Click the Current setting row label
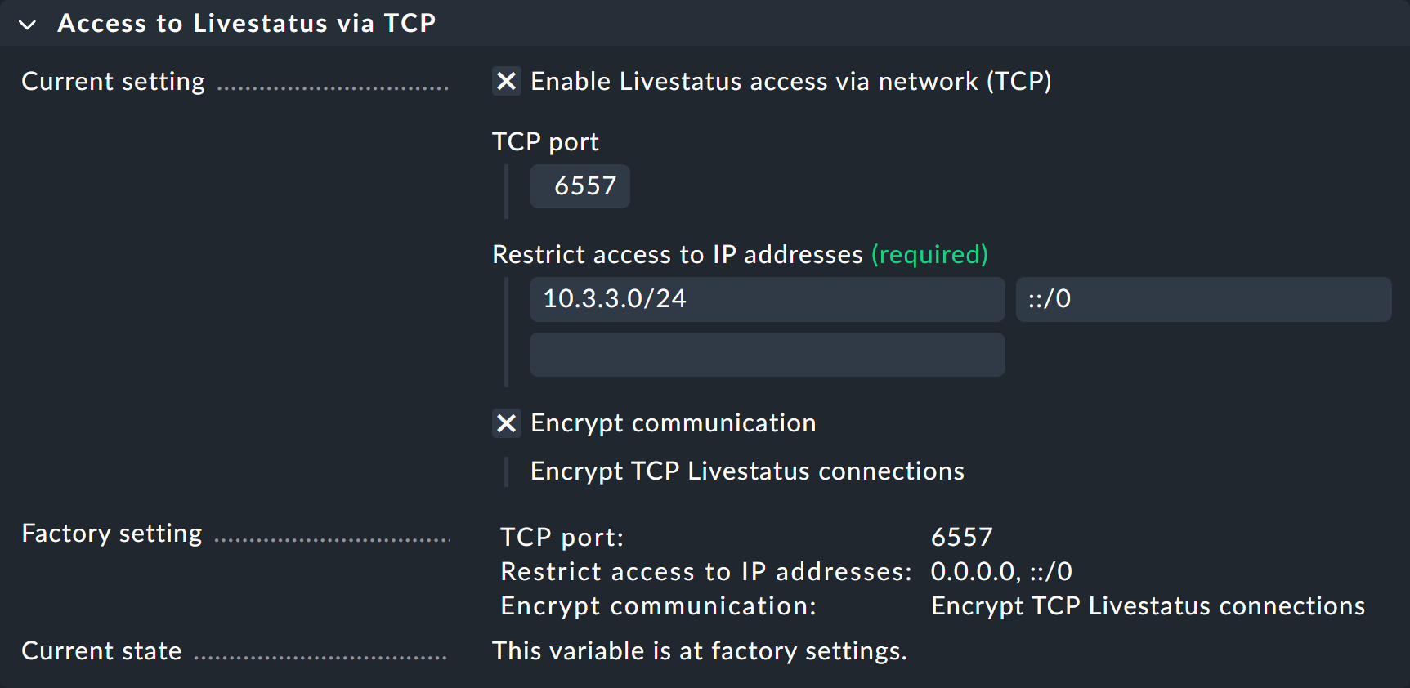This screenshot has height=688, width=1410. tap(113, 81)
